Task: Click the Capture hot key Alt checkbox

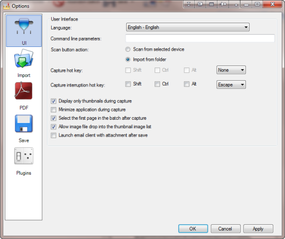Action: tap(187, 70)
